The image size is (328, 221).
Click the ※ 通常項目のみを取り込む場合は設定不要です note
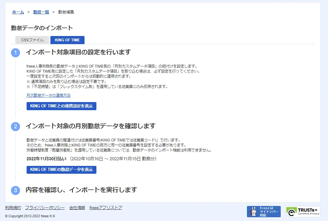click(66, 82)
